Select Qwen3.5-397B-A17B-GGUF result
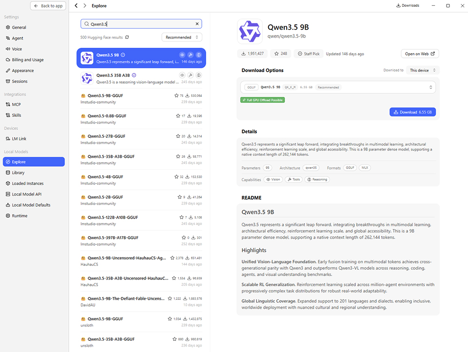This screenshot has width=468, height=352. click(141, 241)
